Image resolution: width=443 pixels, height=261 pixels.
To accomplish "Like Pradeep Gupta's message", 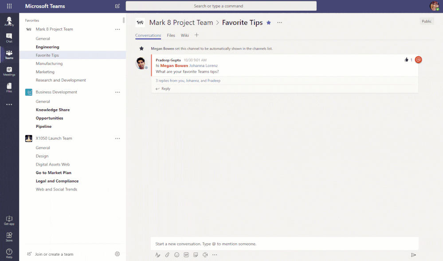I will pos(406,59).
